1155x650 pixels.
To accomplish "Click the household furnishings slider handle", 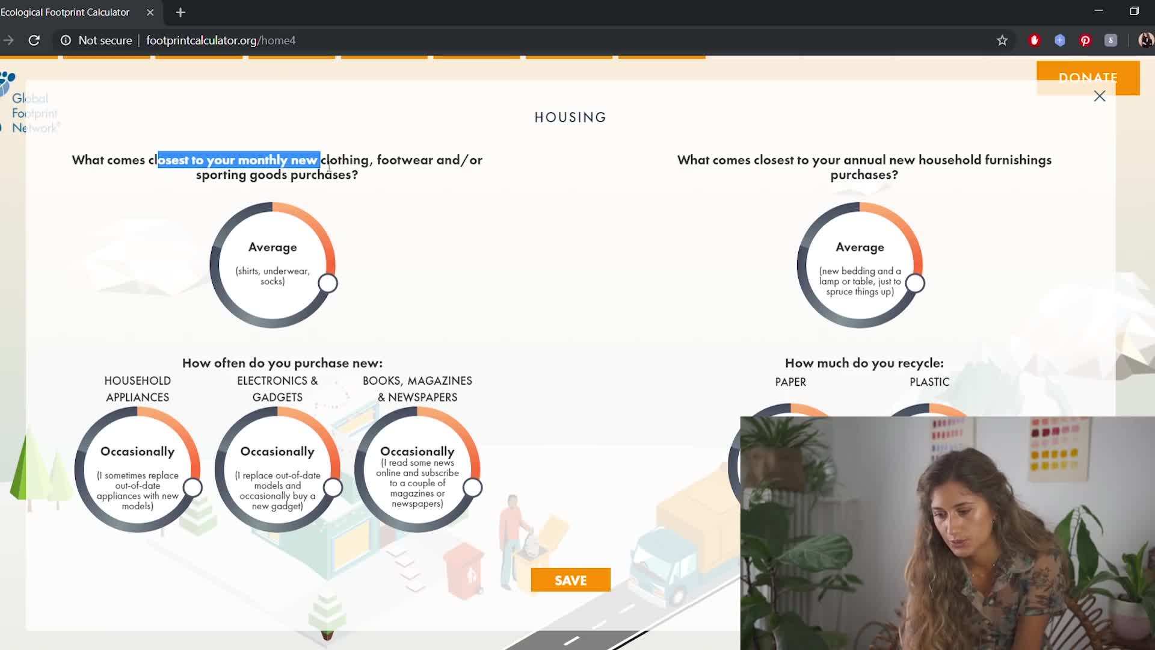I will coord(915,283).
